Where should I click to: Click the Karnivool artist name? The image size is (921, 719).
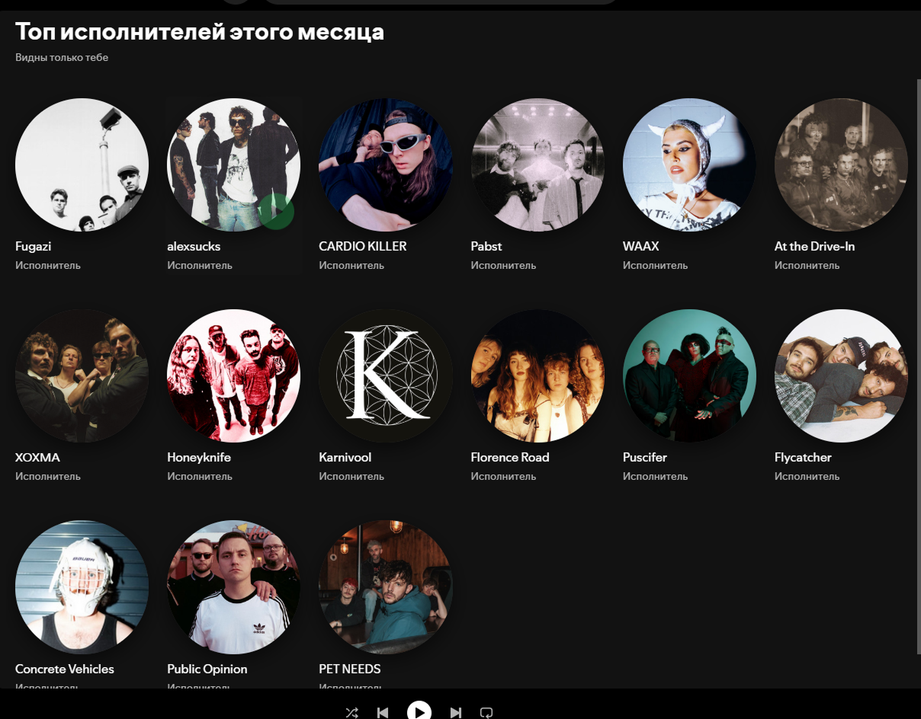345,457
